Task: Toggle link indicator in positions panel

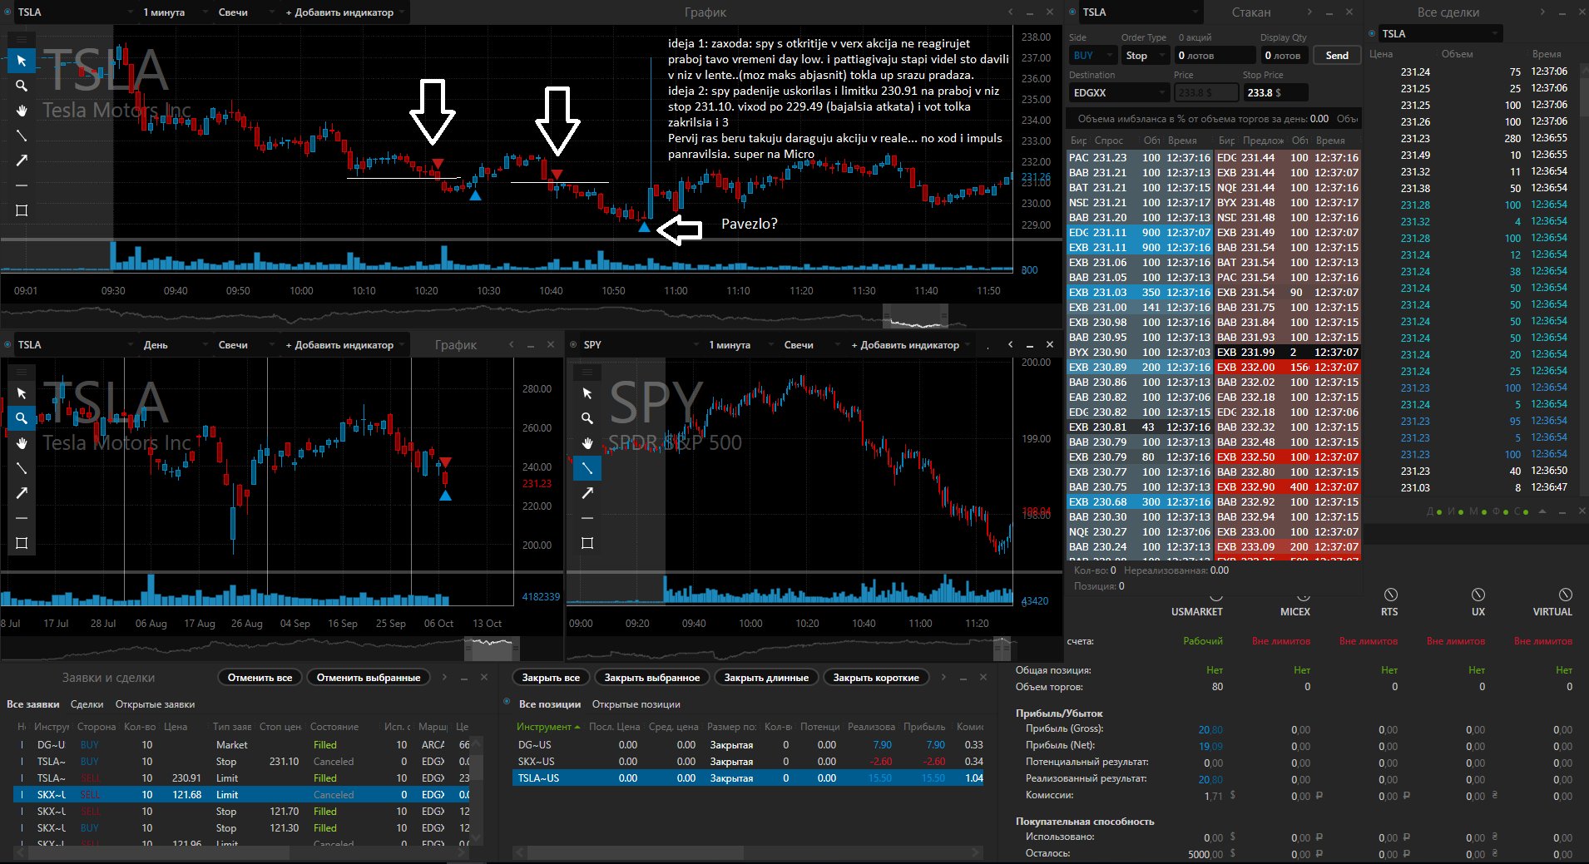Action: tap(507, 702)
